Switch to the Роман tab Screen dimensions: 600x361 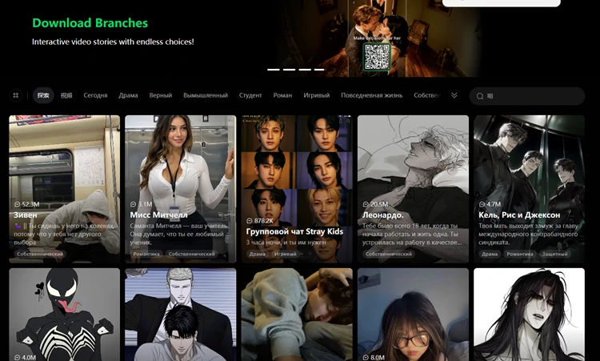[282, 95]
